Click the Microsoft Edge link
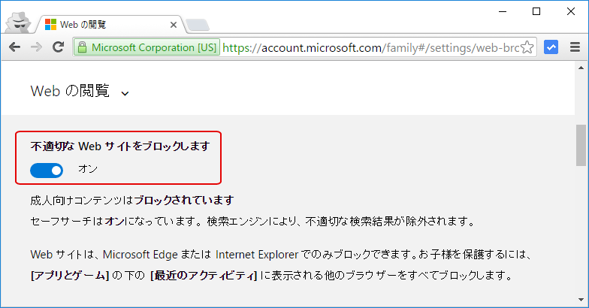 tap(140, 255)
